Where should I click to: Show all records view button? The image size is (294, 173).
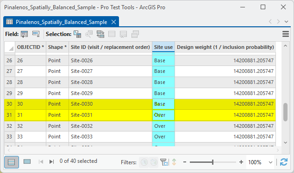[12, 162]
